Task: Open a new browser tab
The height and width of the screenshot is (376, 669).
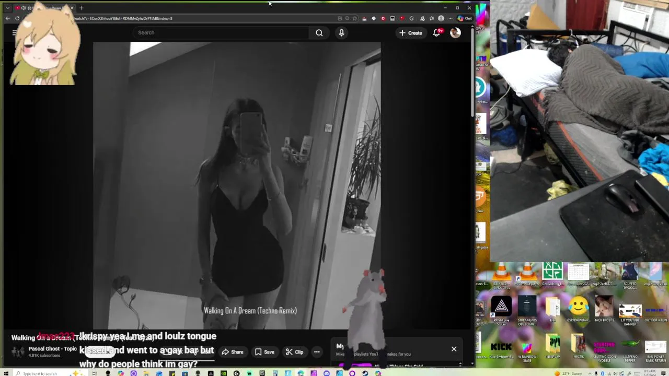Action: pos(81,8)
